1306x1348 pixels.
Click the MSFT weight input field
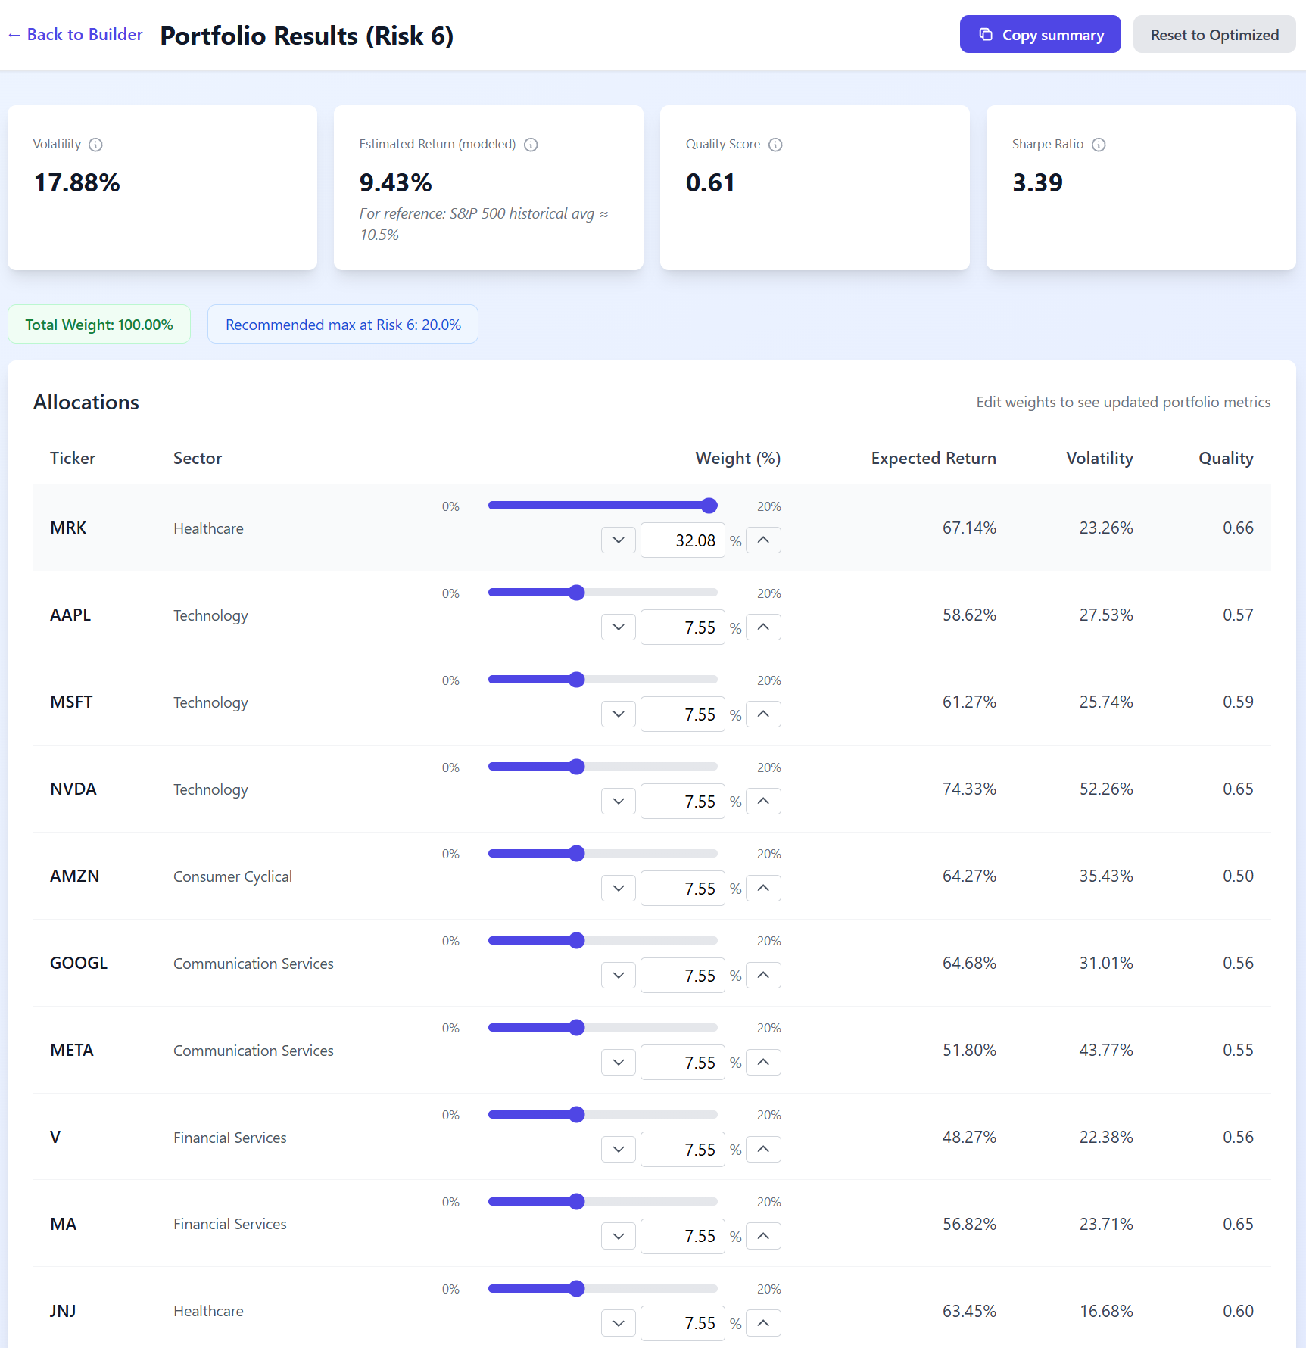[682, 714]
